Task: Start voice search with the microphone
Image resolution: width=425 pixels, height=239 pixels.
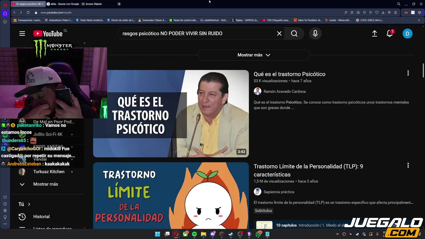Action: (315, 34)
